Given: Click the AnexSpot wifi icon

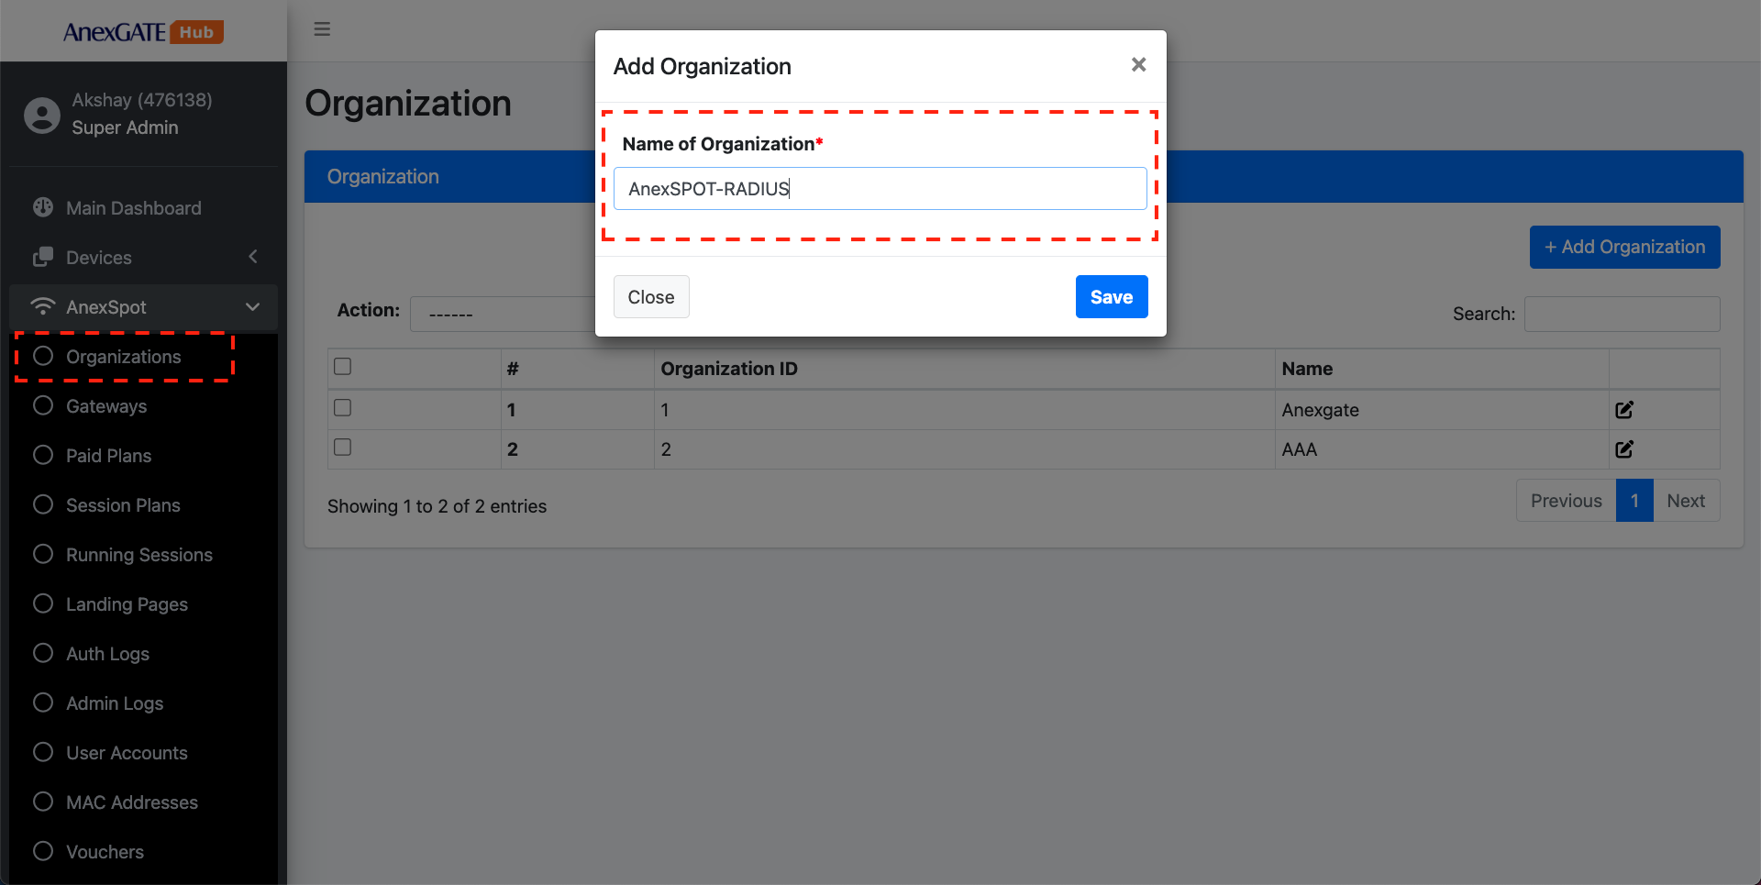Looking at the screenshot, I should 43,306.
